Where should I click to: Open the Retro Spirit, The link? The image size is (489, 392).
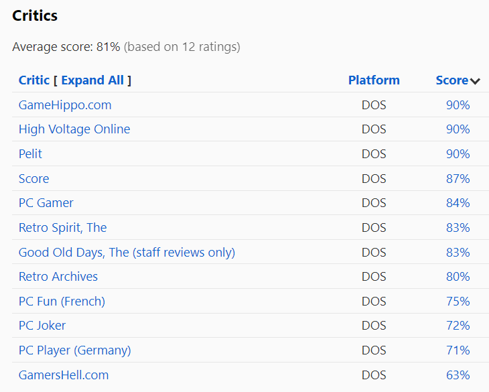(62, 228)
